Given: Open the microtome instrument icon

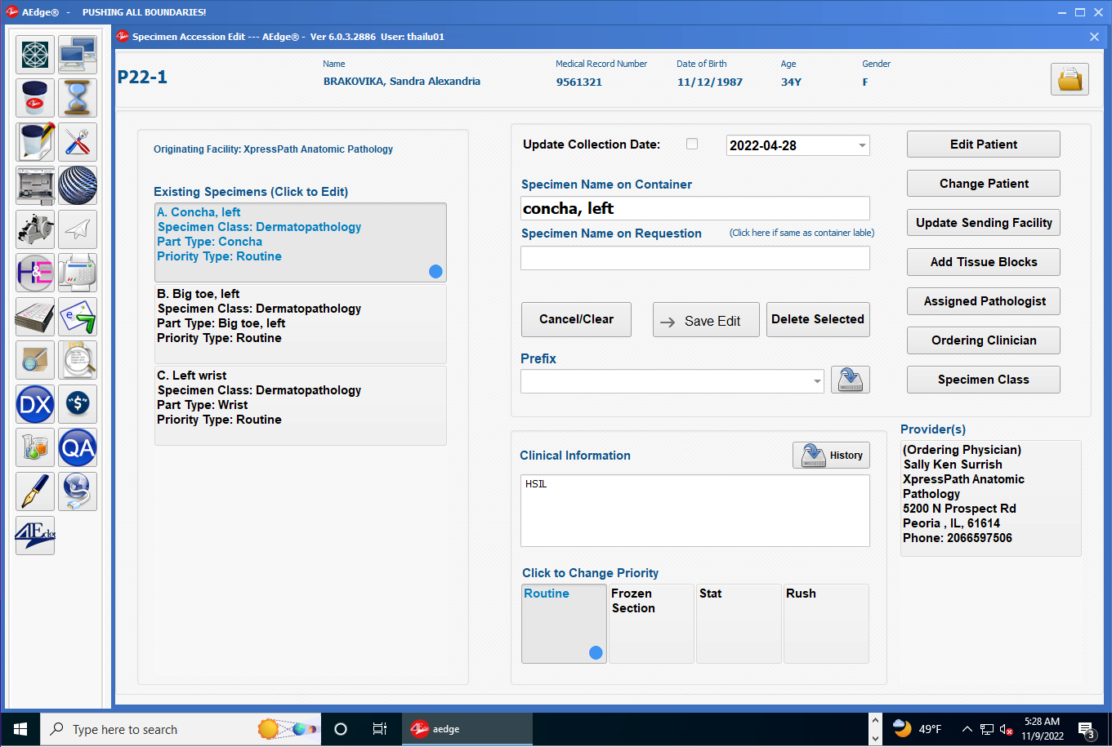Looking at the screenshot, I should point(35,229).
